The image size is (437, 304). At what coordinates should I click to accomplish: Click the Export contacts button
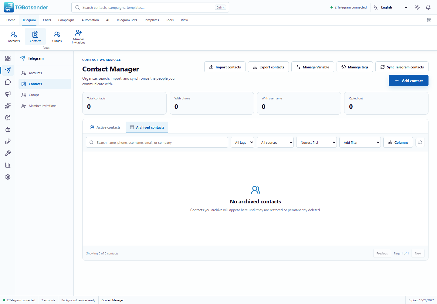[x=269, y=67]
